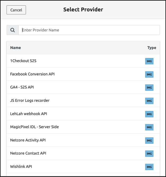The height and width of the screenshot is (177, 166).
Task: Select the Wishlink API provider
Action: (83, 166)
